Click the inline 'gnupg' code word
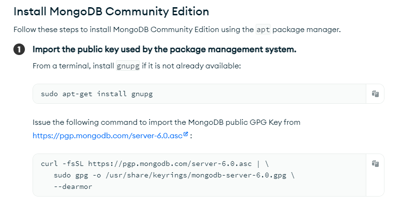This screenshot has width=395, height=198. tap(128, 66)
